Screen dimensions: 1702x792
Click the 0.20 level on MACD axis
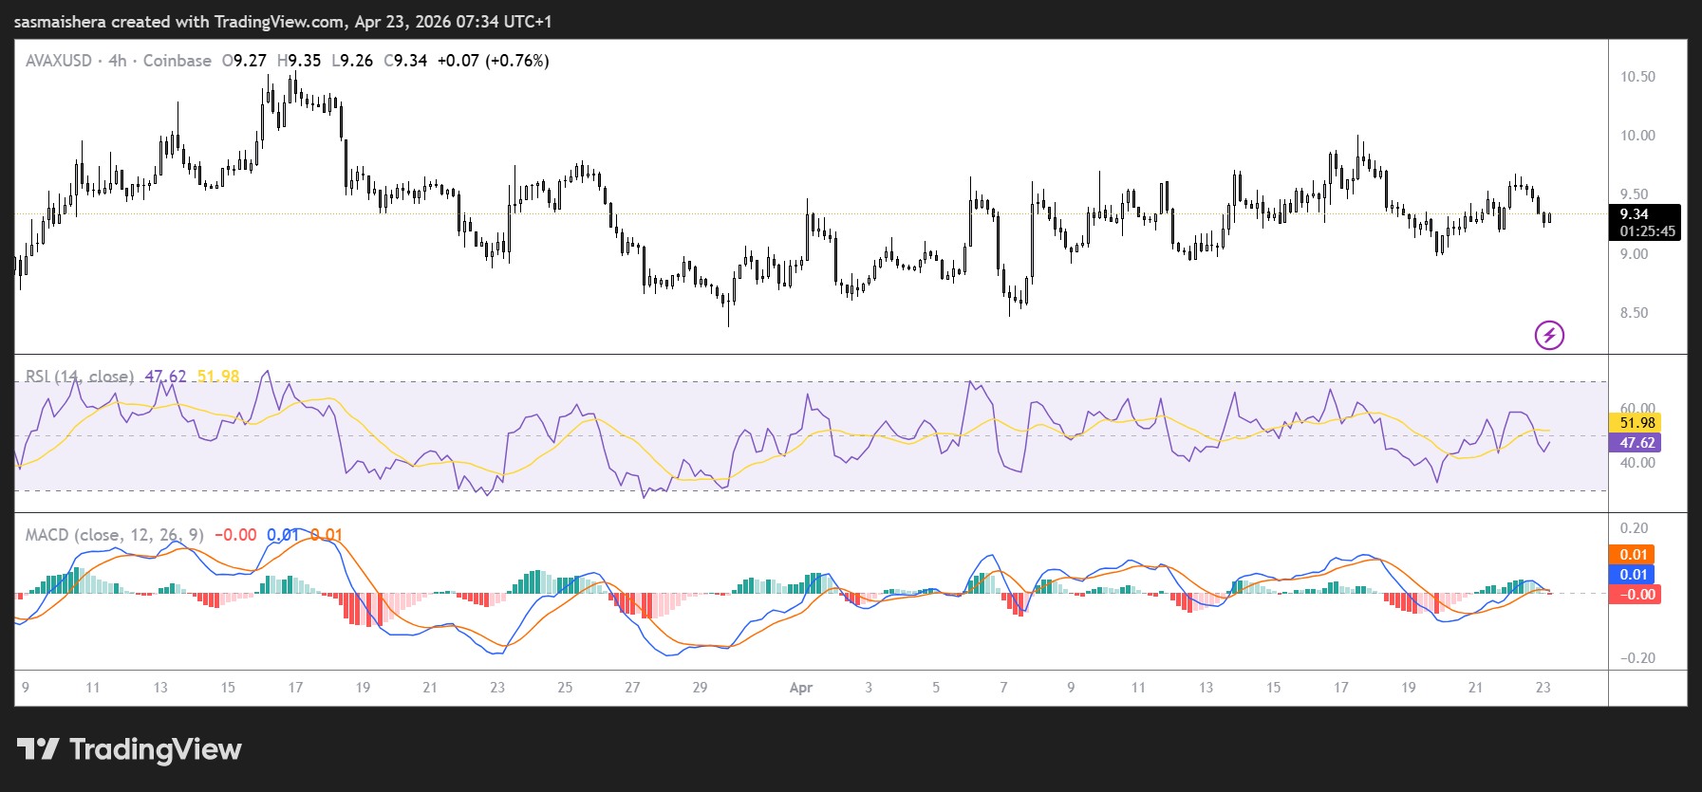(x=1634, y=528)
